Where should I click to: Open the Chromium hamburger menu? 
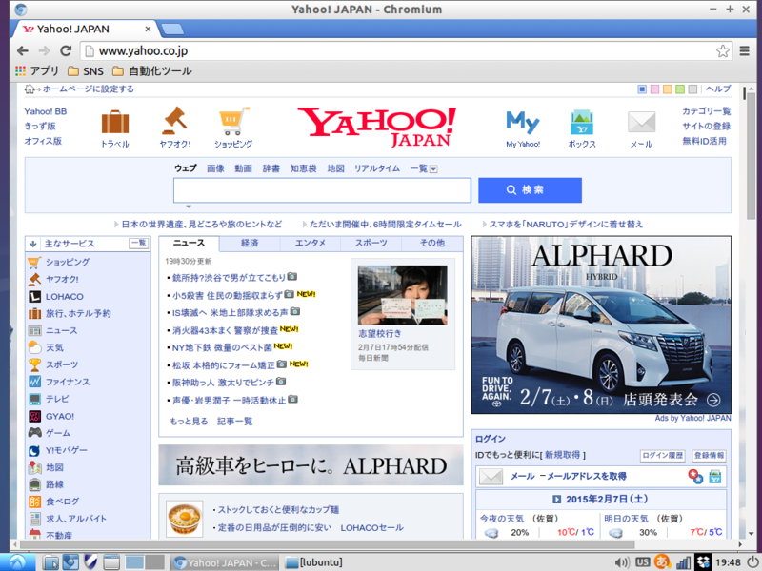pyautogui.click(x=744, y=51)
